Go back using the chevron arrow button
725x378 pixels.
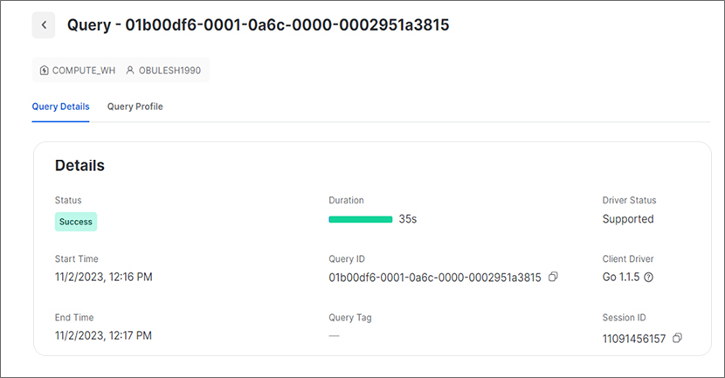click(44, 25)
